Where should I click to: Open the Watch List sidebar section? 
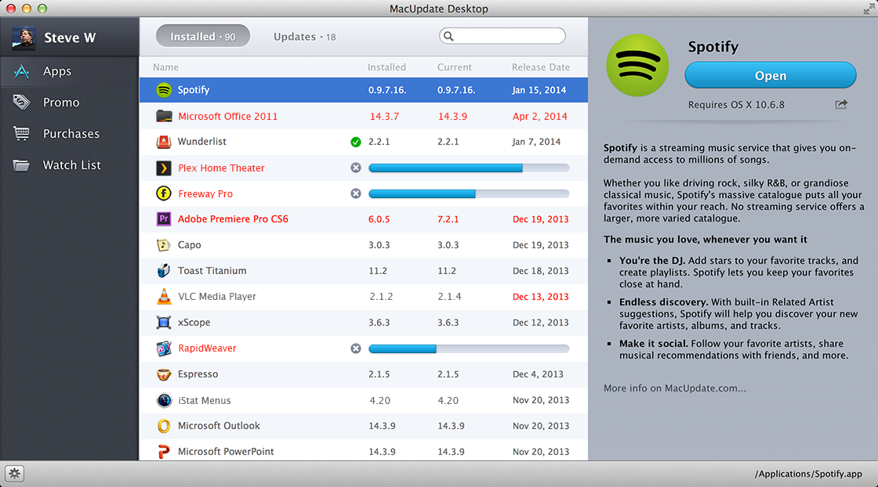click(x=70, y=165)
